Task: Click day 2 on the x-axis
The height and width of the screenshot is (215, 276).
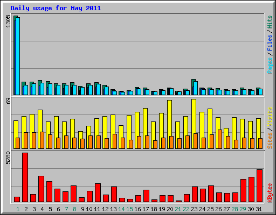Action: 26,209
